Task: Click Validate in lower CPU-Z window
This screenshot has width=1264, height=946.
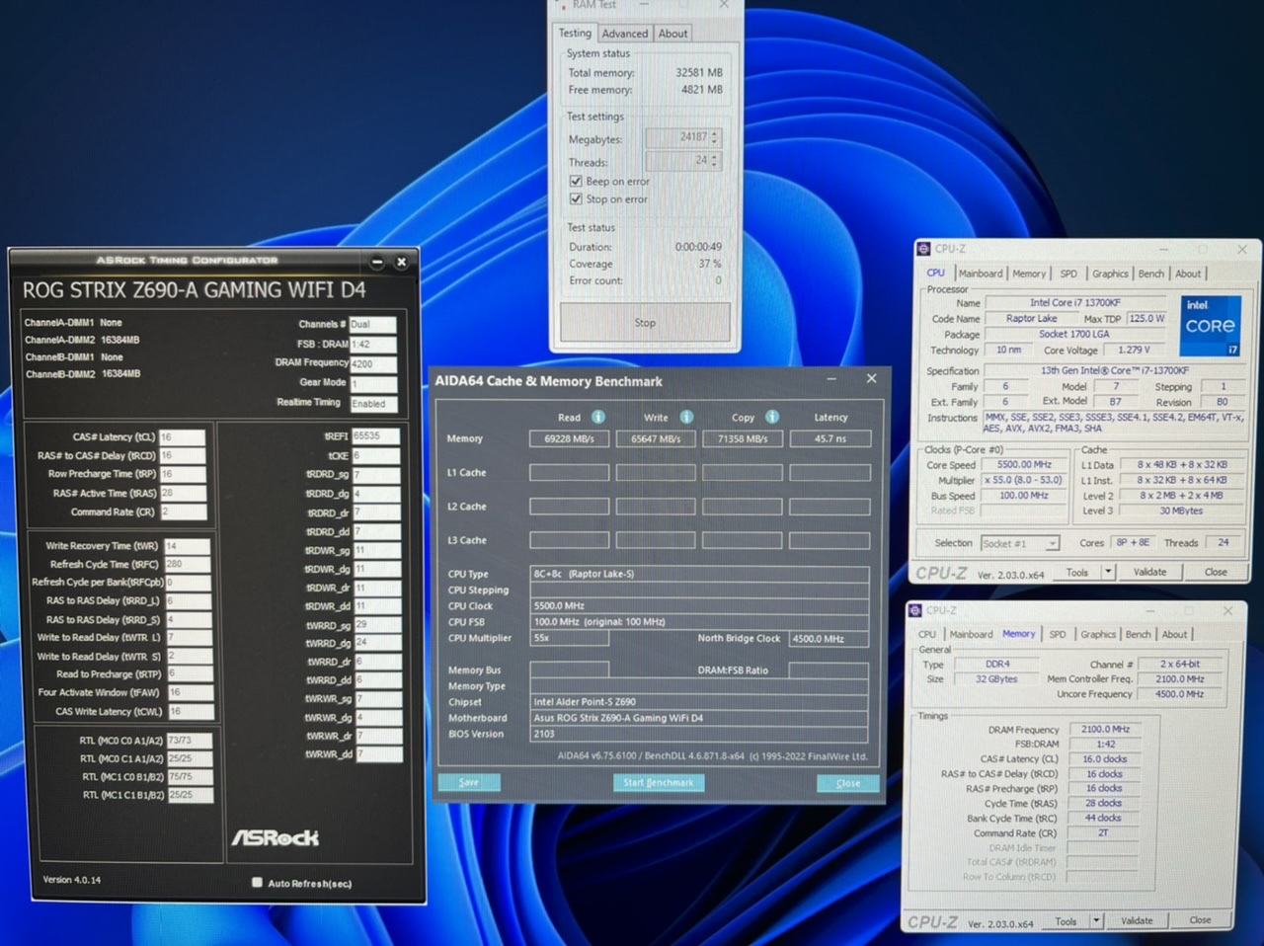Action: (1137, 920)
